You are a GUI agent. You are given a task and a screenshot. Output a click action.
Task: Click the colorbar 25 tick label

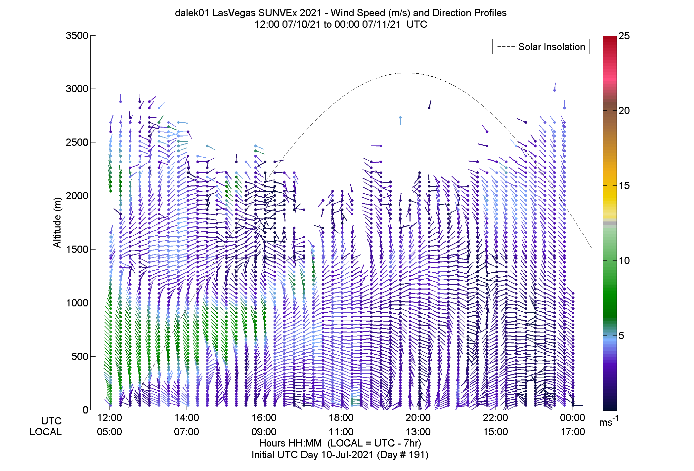click(x=624, y=36)
